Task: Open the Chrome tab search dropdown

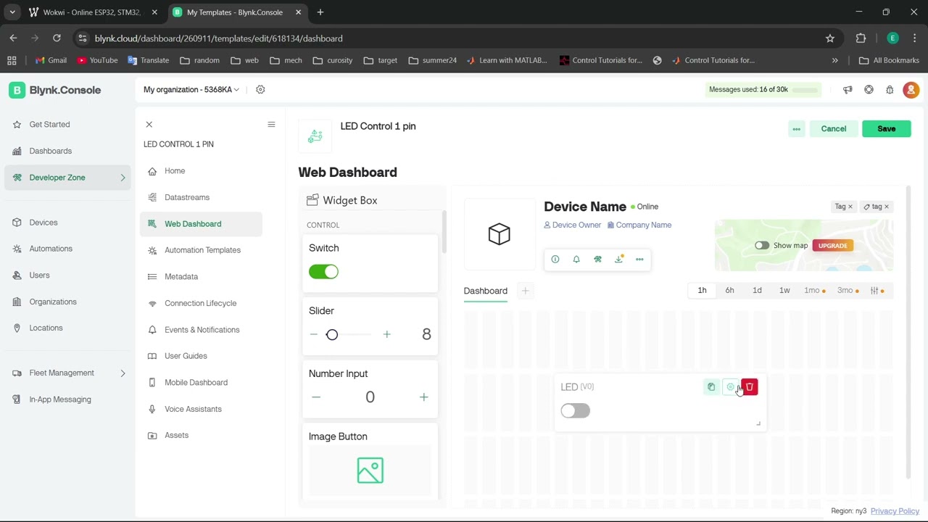Action: [12, 12]
